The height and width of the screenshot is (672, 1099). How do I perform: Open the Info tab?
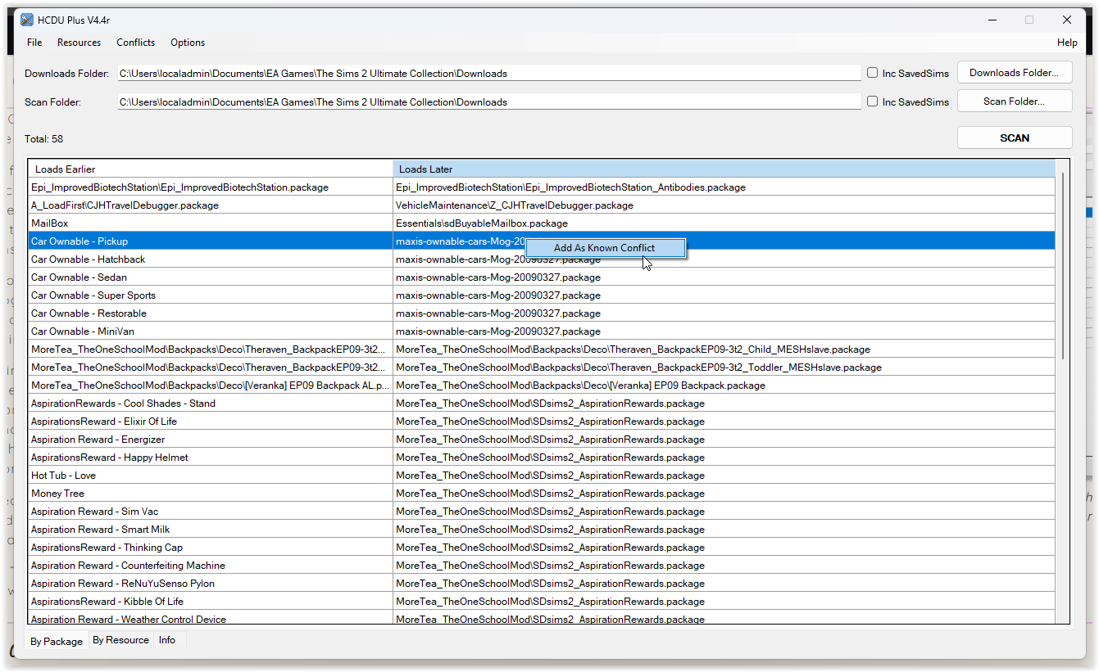166,640
